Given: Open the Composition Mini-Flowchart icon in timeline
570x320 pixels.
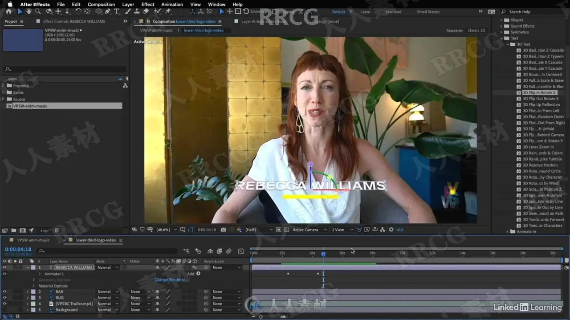Looking at the screenshot, I should pyautogui.click(x=186, y=251).
